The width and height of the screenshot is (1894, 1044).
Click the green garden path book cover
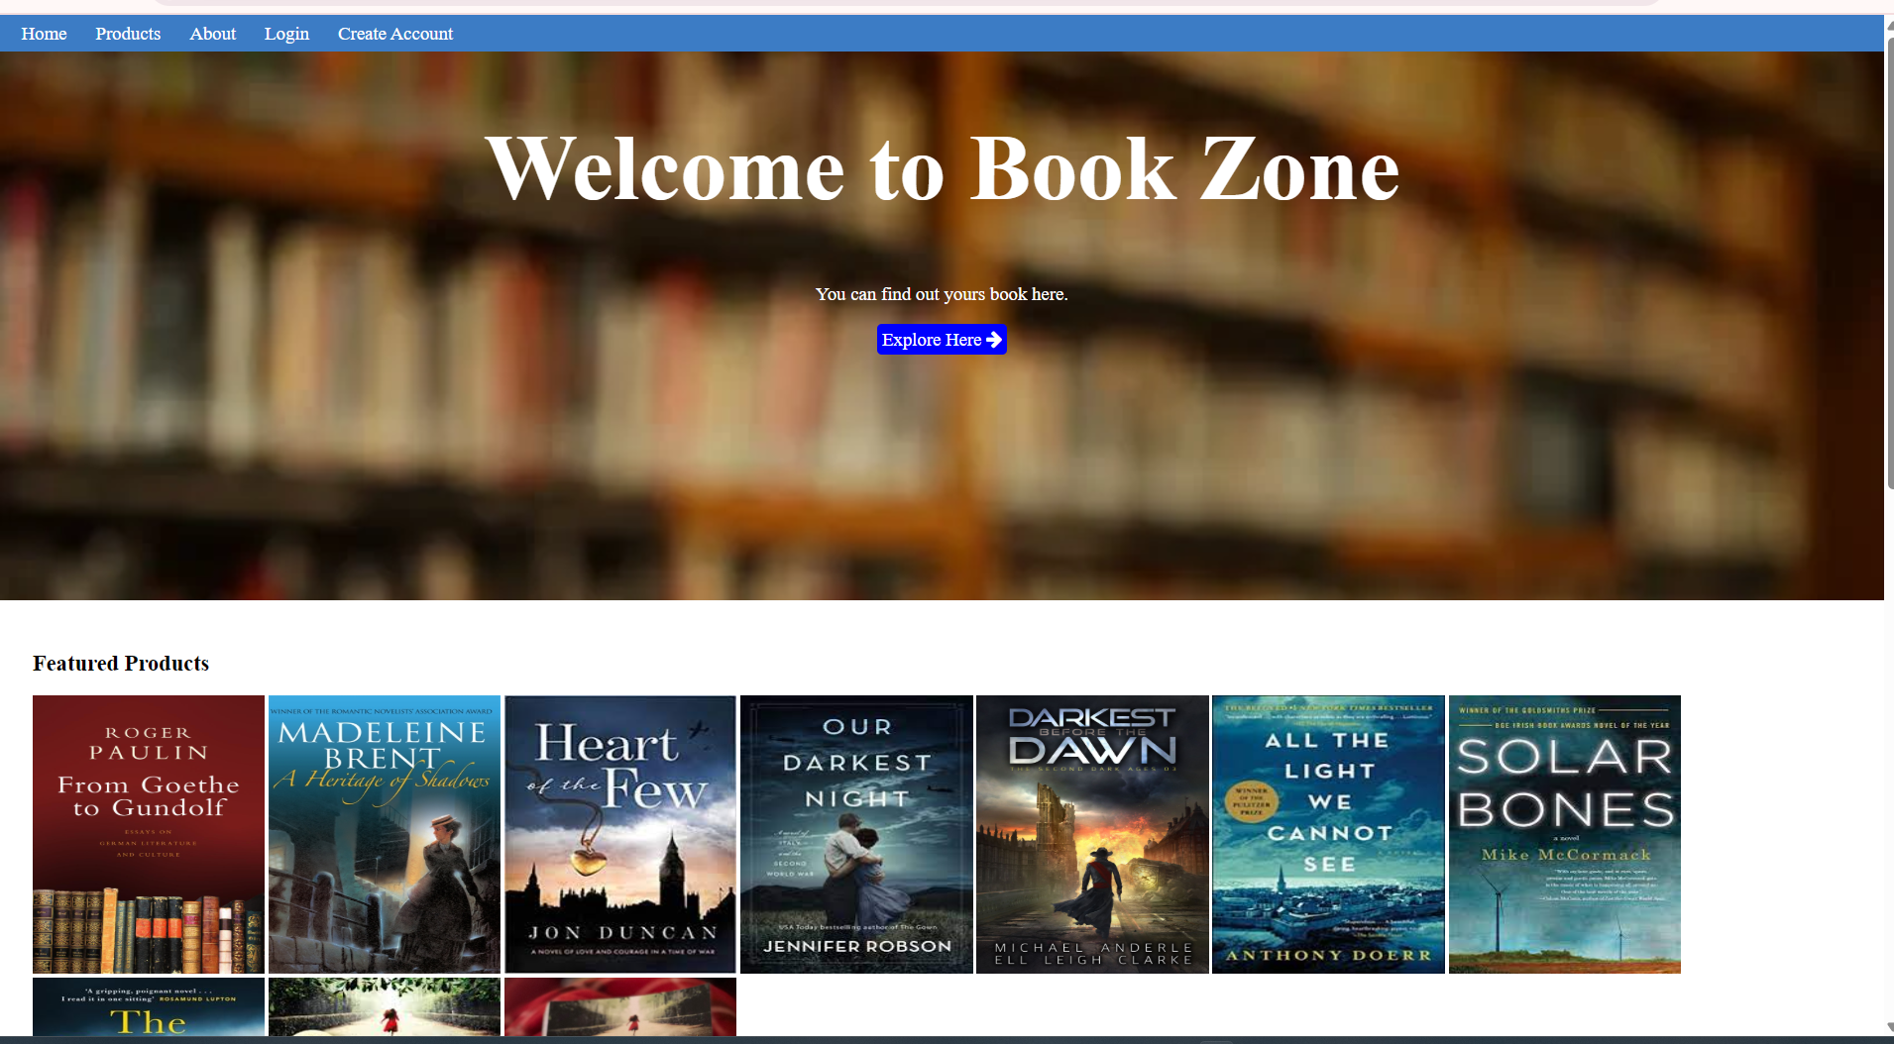[385, 1006]
